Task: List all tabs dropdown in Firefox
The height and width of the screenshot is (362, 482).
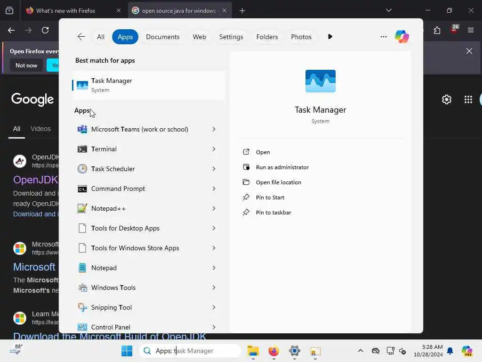Action: coord(388,10)
